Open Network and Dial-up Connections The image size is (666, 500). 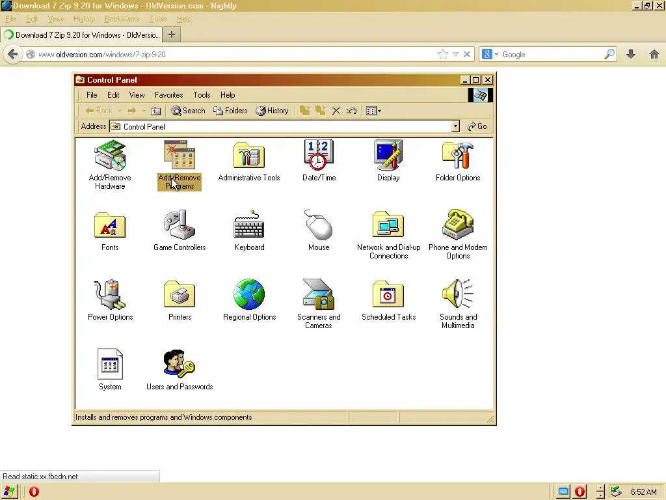click(389, 234)
